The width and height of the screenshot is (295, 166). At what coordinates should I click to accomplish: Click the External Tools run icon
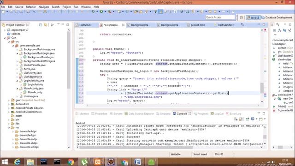[109, 12]
